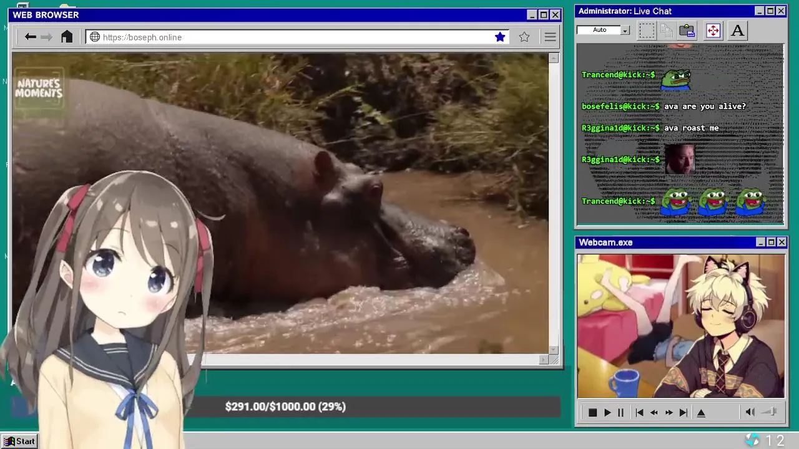Rewind in the Webcam.exe player
Screen dimensions: 799x449
pos(654,413)
